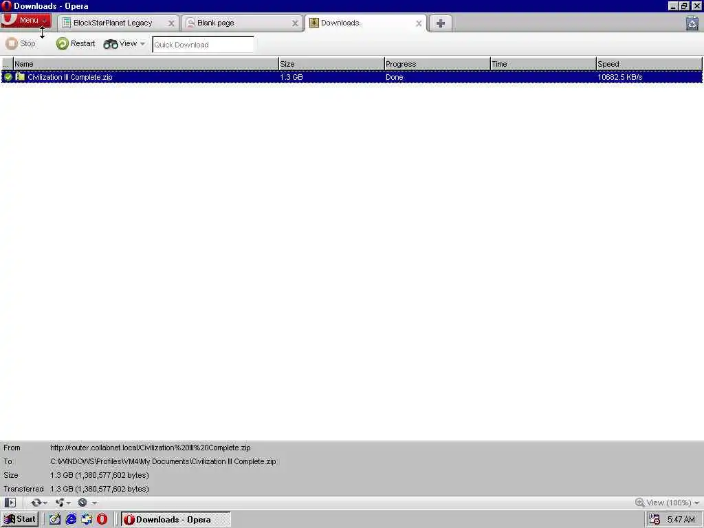This screenshot has height=528, width=704.
Task: Sort downloads by Size column header
Action: 331,64
